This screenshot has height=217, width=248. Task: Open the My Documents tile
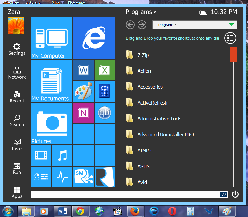tap(52, 81)
